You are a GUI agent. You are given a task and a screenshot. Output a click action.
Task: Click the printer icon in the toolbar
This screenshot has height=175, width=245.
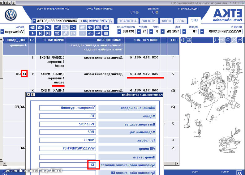106,27
